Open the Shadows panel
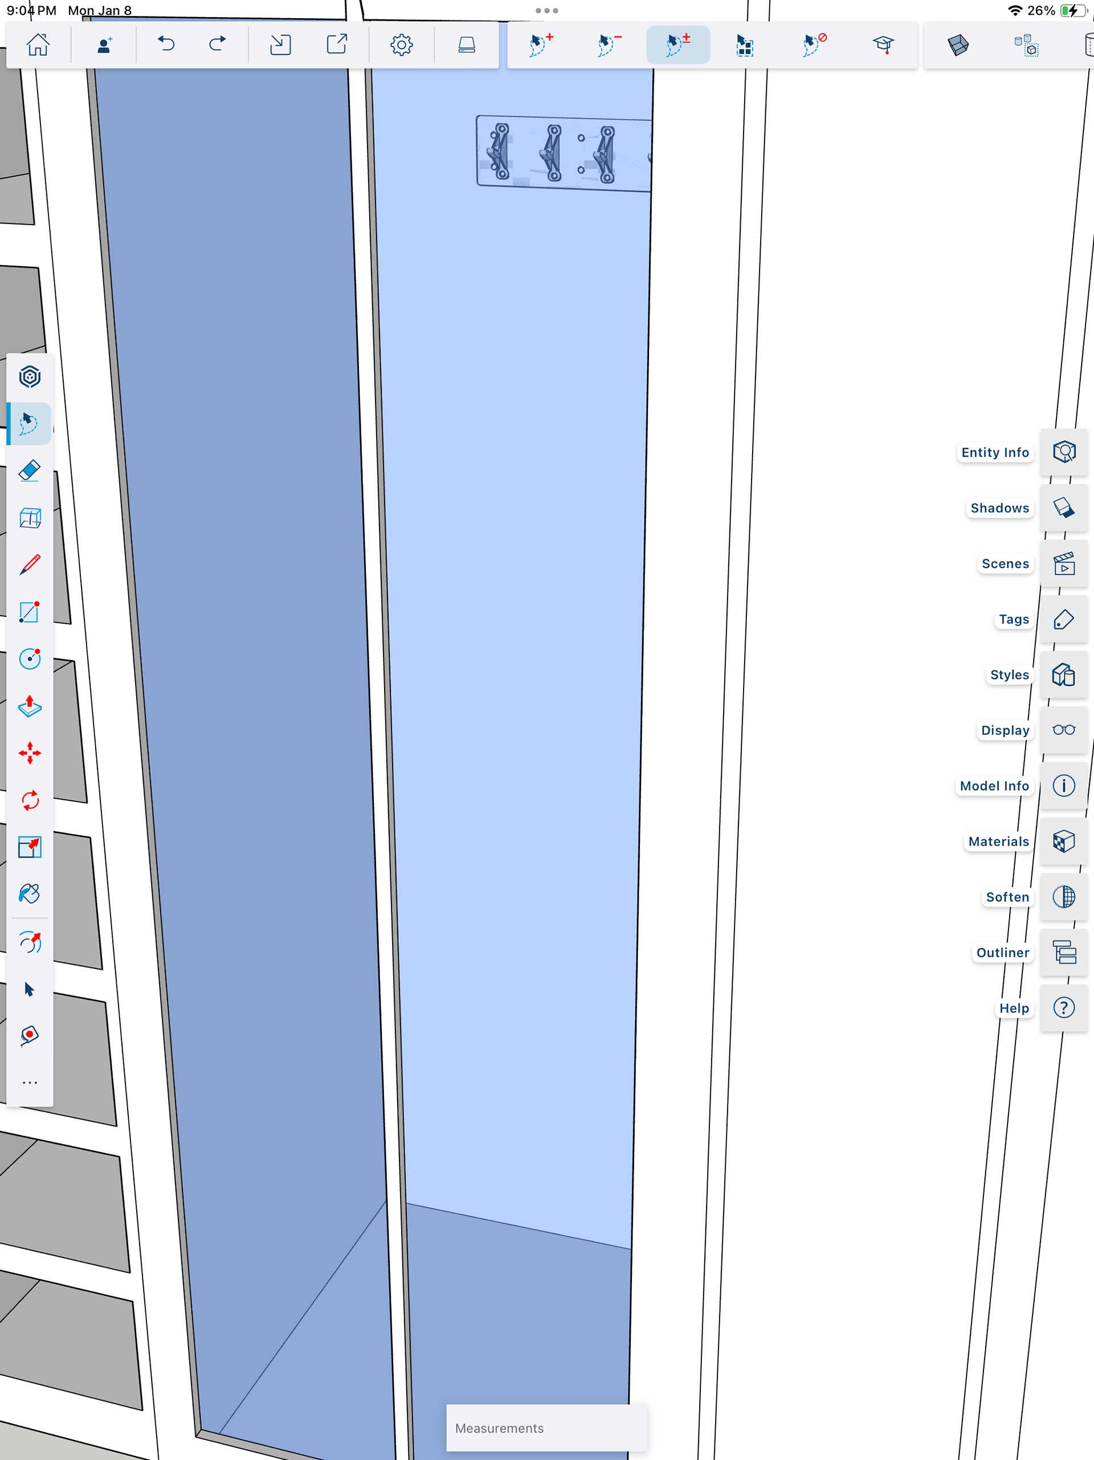 tap(1063, 508)
